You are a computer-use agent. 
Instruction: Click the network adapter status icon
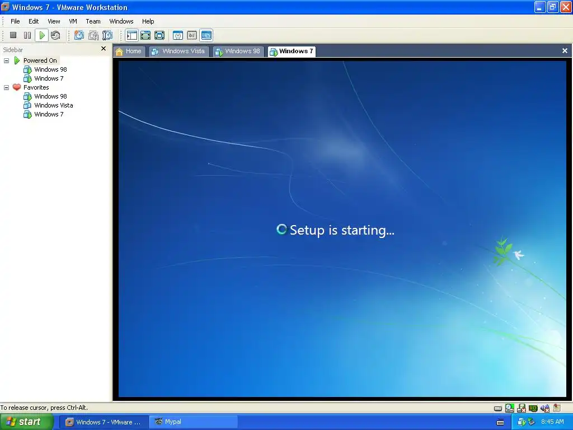[533, 408]
